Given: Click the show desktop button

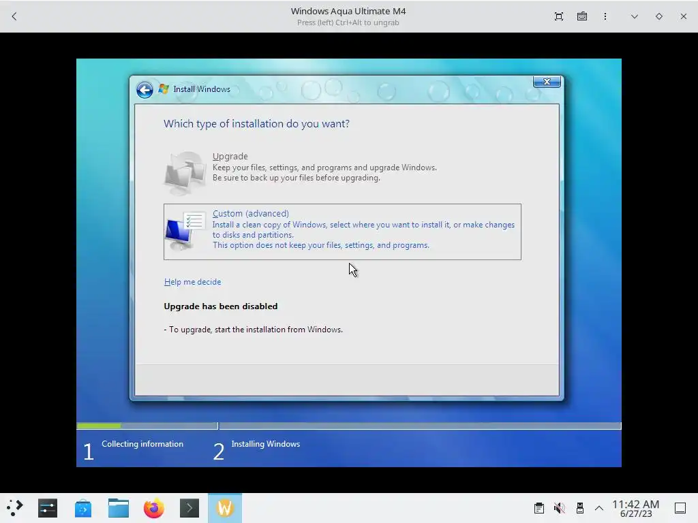Looking at the screenshot, I should [x=680, y=508].
